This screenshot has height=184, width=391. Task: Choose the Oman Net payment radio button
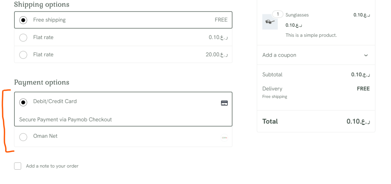[x=23, y=137]
